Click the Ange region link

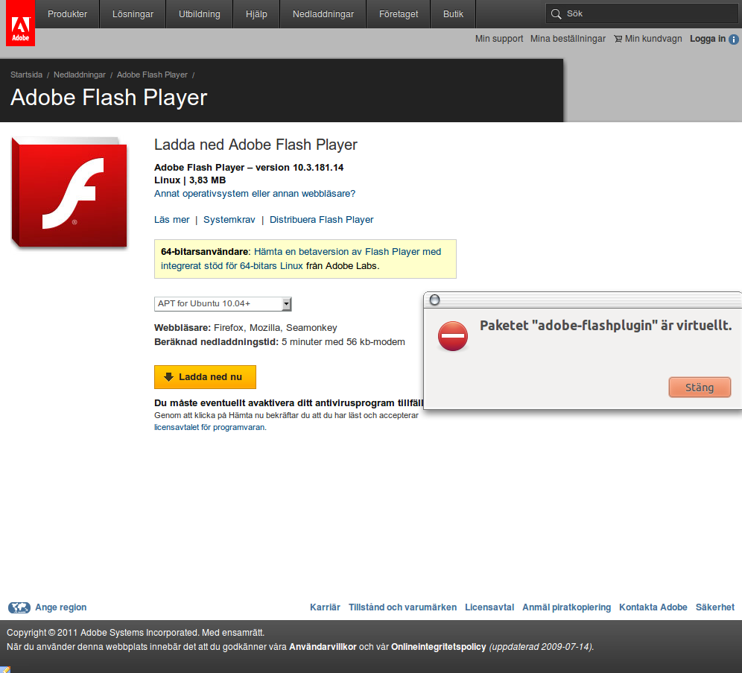tap(61, 607)
